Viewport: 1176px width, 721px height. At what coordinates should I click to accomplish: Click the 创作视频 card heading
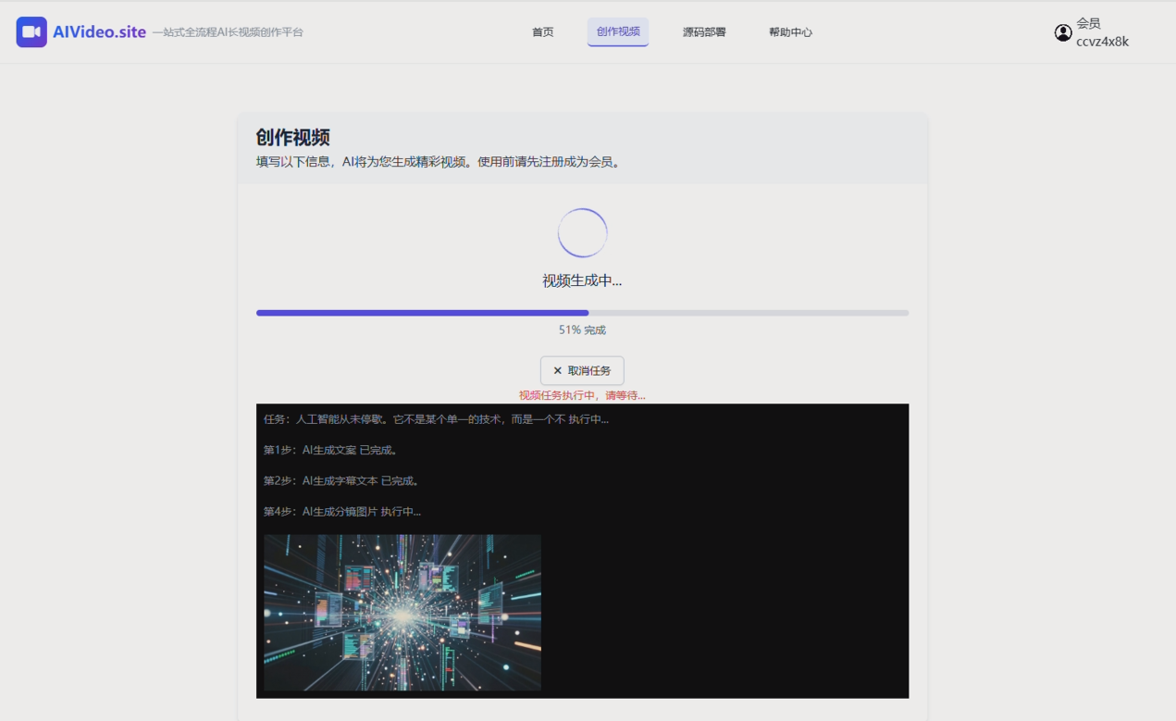(x=293, y=137)
